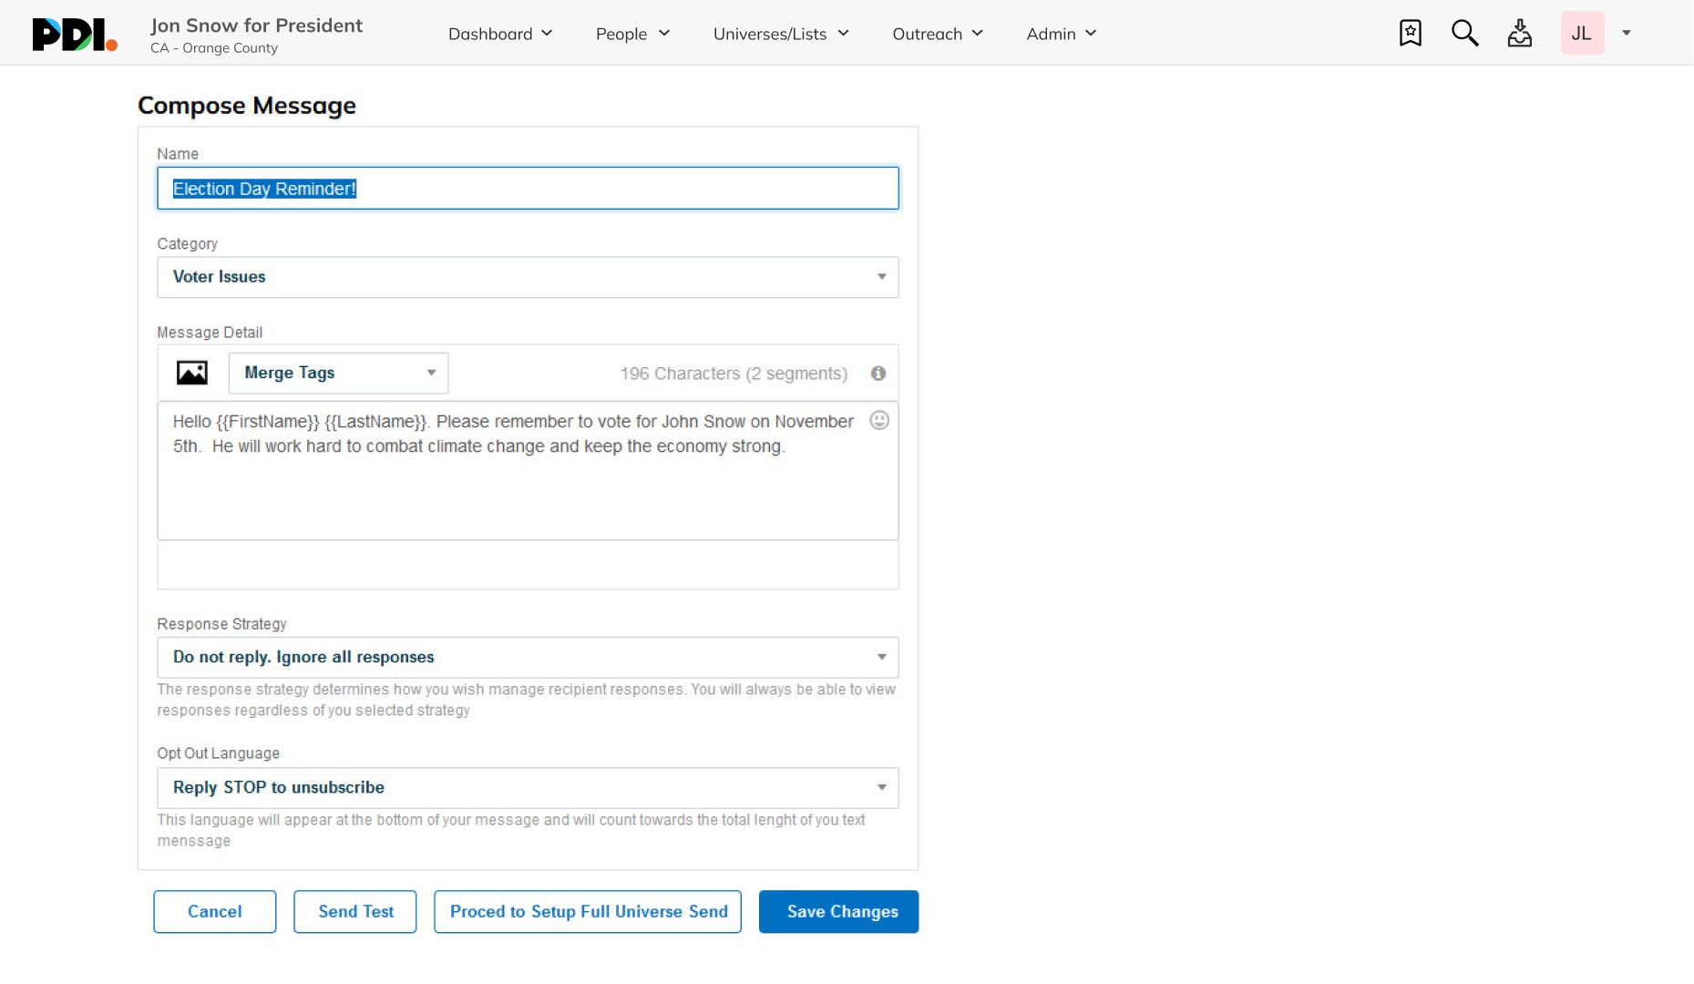Click Proced to Setup Full Universe Send
Screen dimensions: 1694x984
[x=588, y=912]
